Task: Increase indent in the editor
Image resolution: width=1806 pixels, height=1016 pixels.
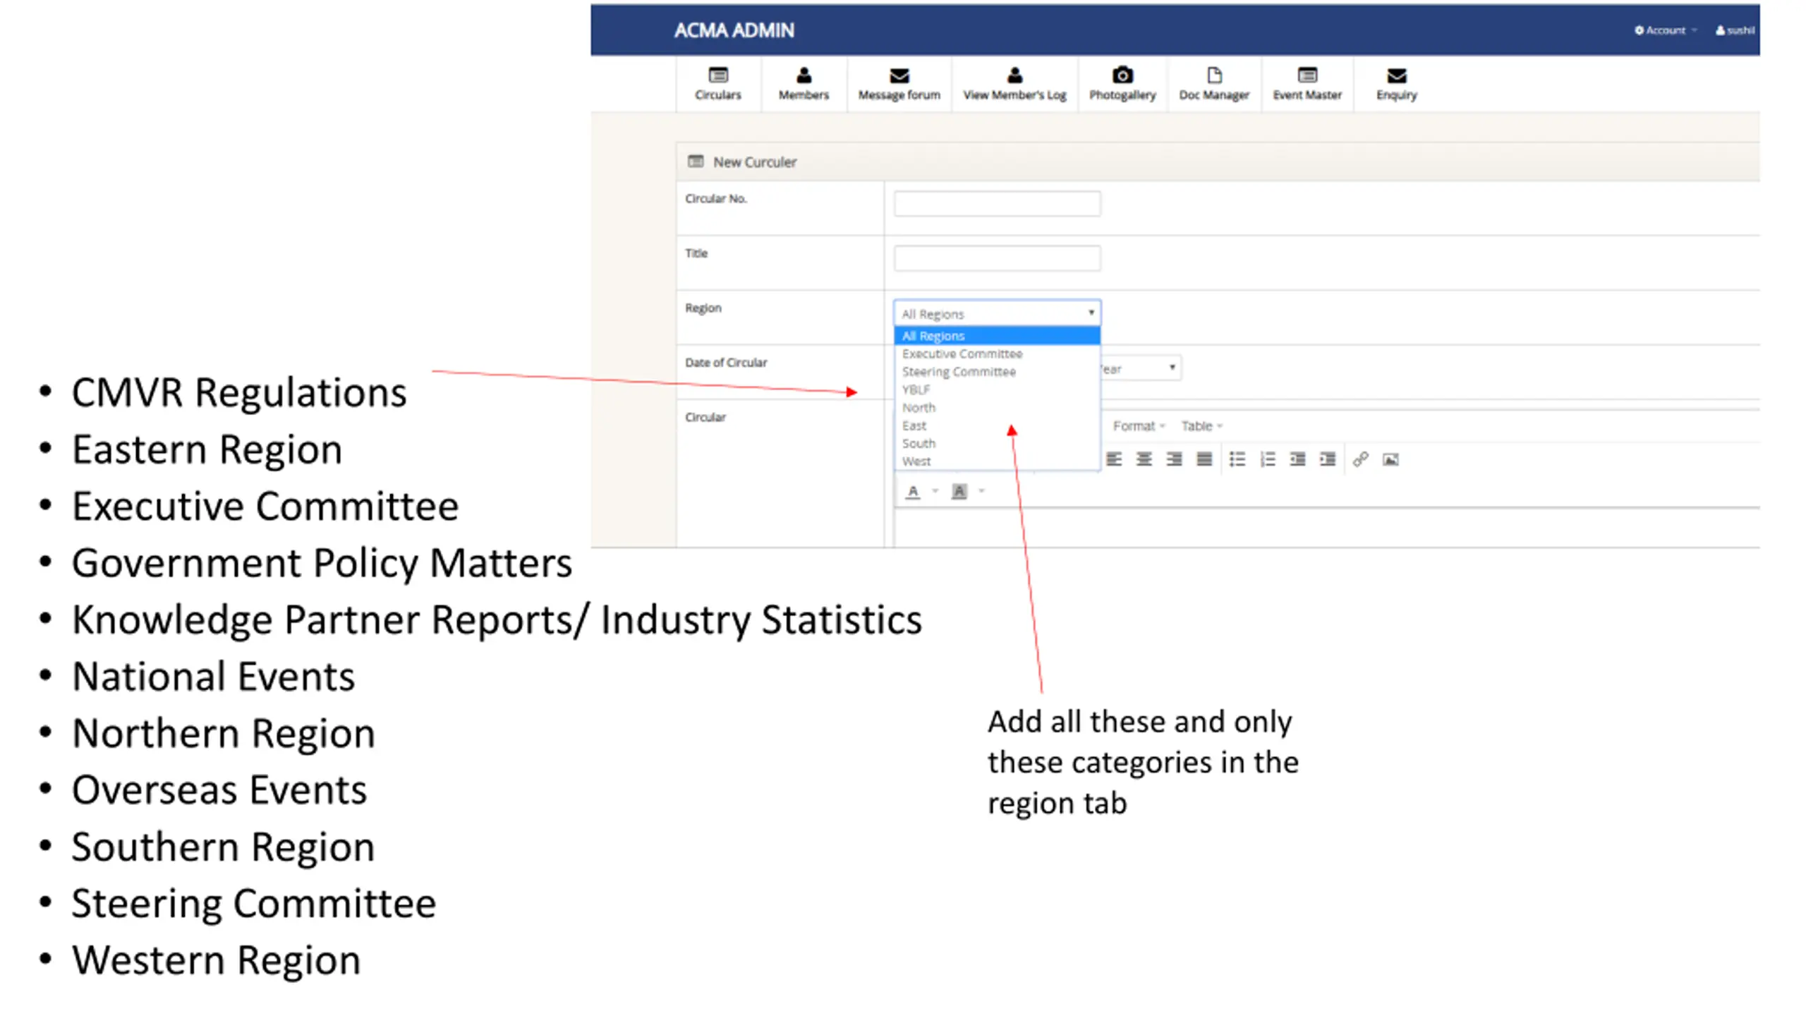Action: coord(1327,459)
